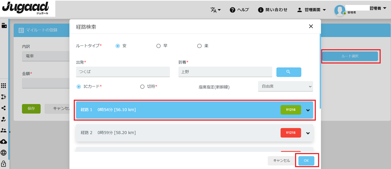Expand the 経路 1 route details chevron

pos(308,110)
